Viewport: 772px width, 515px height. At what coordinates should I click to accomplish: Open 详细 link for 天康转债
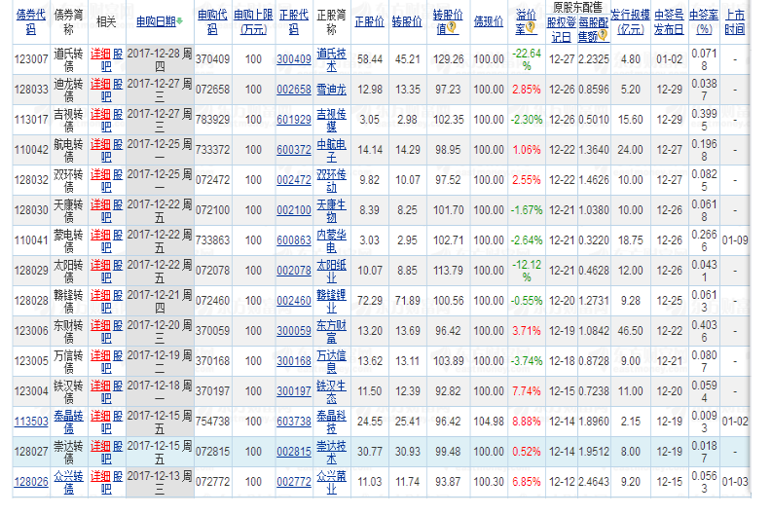[x=100, y=204]
